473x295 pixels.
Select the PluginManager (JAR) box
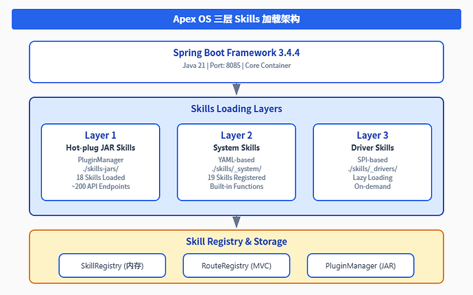361,266
